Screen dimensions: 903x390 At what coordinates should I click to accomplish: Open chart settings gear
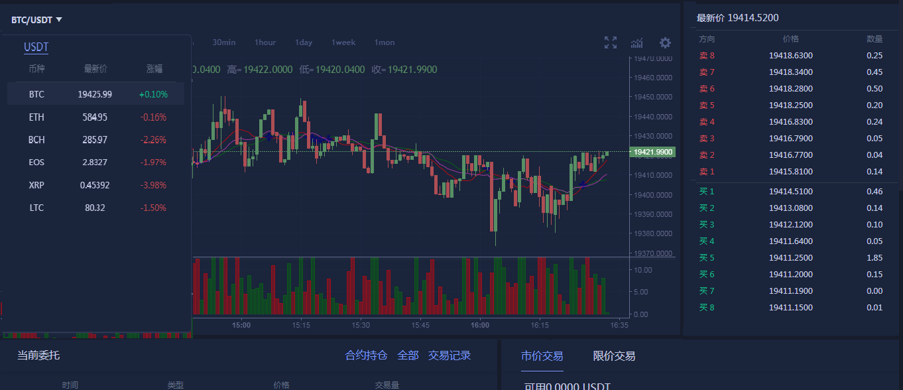665,42
